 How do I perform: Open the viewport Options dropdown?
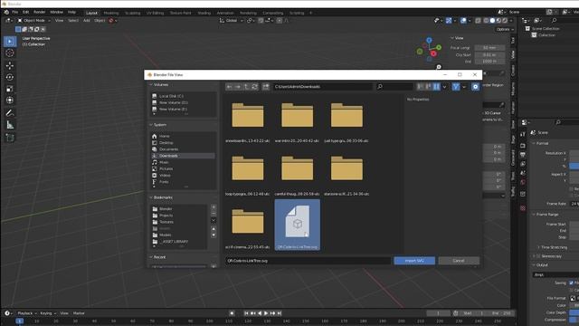pyautogui.click(x=505, y=29)
